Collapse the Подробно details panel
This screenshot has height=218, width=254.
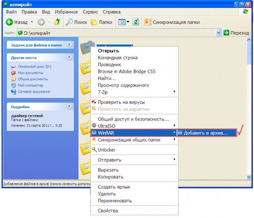[69, 106]
